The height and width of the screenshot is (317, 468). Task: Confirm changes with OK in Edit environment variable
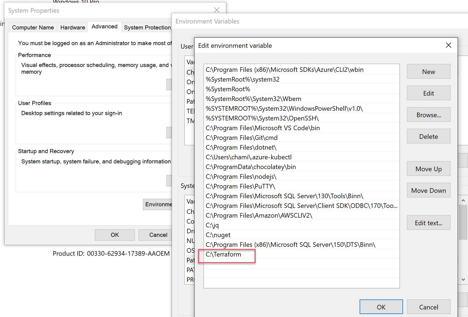[381, 307]
